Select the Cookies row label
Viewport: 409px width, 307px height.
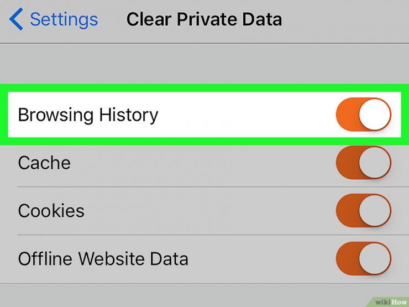pyautogui.click(x=51, y=211)
